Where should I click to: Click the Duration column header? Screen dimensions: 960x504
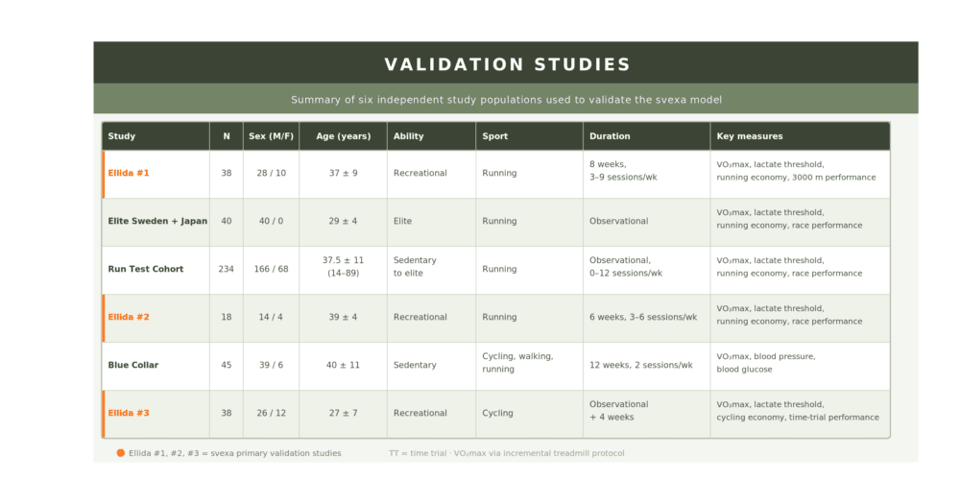610,136
